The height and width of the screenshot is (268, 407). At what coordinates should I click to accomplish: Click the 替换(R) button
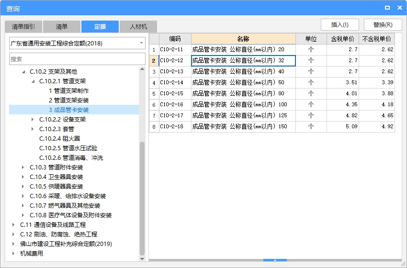383,25
